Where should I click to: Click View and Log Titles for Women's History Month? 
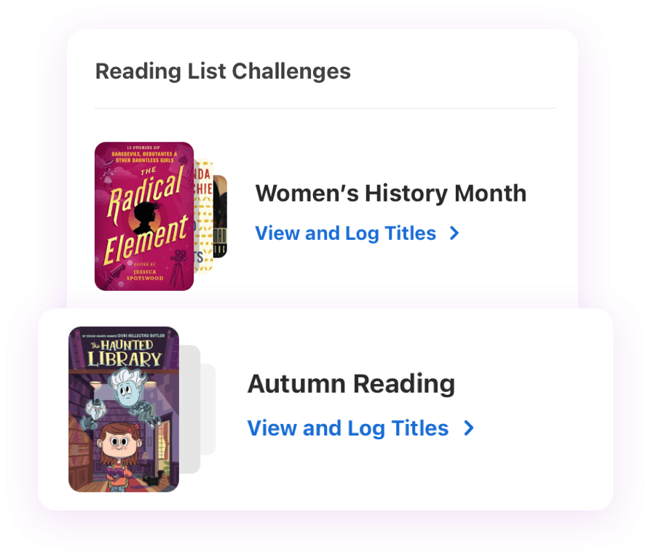345,233
